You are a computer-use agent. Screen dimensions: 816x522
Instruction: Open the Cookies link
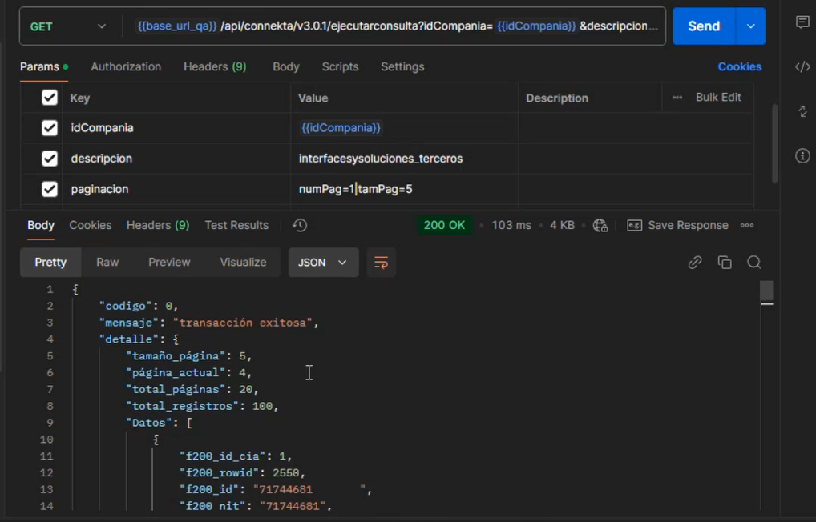point(739,66)
